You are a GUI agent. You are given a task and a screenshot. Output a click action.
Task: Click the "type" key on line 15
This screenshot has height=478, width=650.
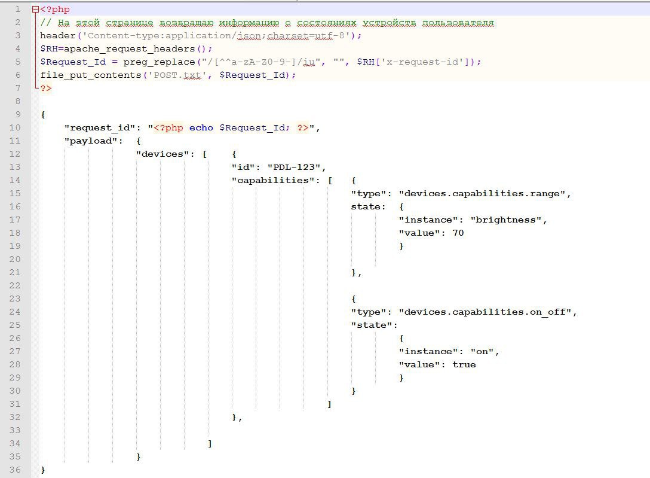(x=369, y=194)
